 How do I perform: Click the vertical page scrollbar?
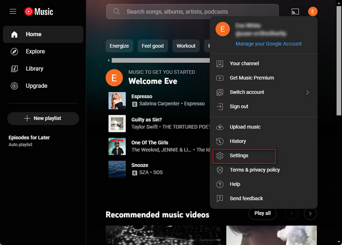[x=339, y=61]
